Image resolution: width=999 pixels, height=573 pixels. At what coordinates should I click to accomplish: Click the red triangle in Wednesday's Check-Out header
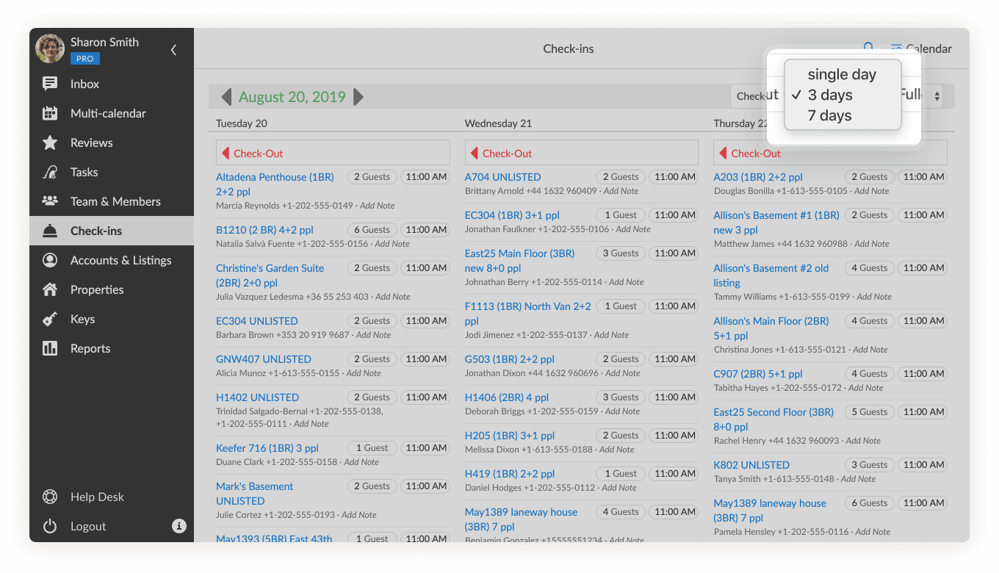click(x=475, y=153)
